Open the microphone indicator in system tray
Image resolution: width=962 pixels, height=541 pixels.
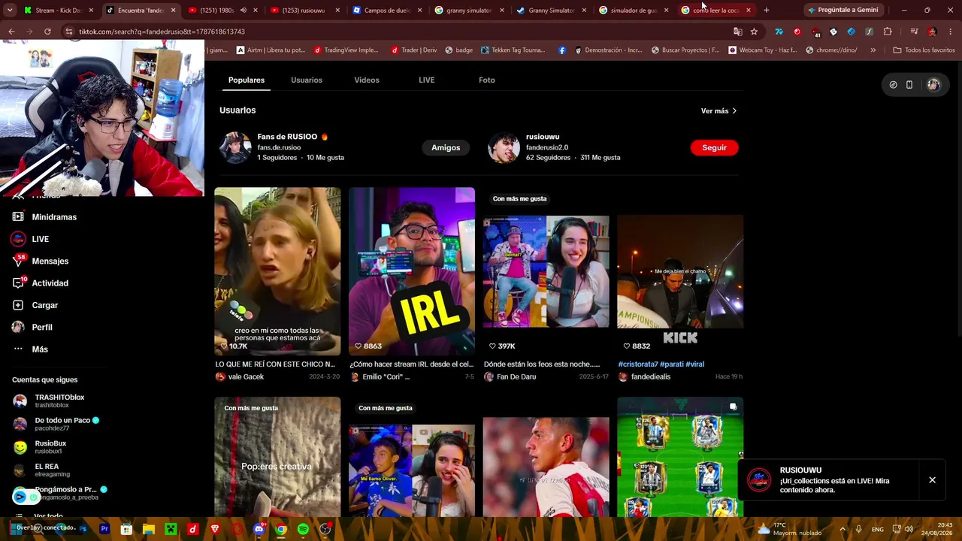(858, 529)
